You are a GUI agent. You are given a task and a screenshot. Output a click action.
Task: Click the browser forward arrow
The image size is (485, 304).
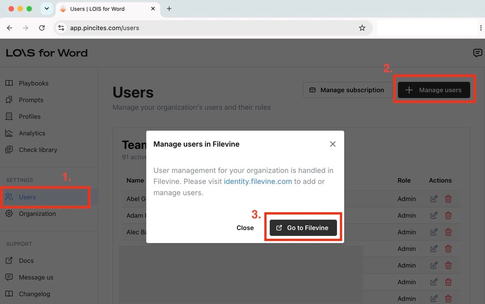(26, 28)
